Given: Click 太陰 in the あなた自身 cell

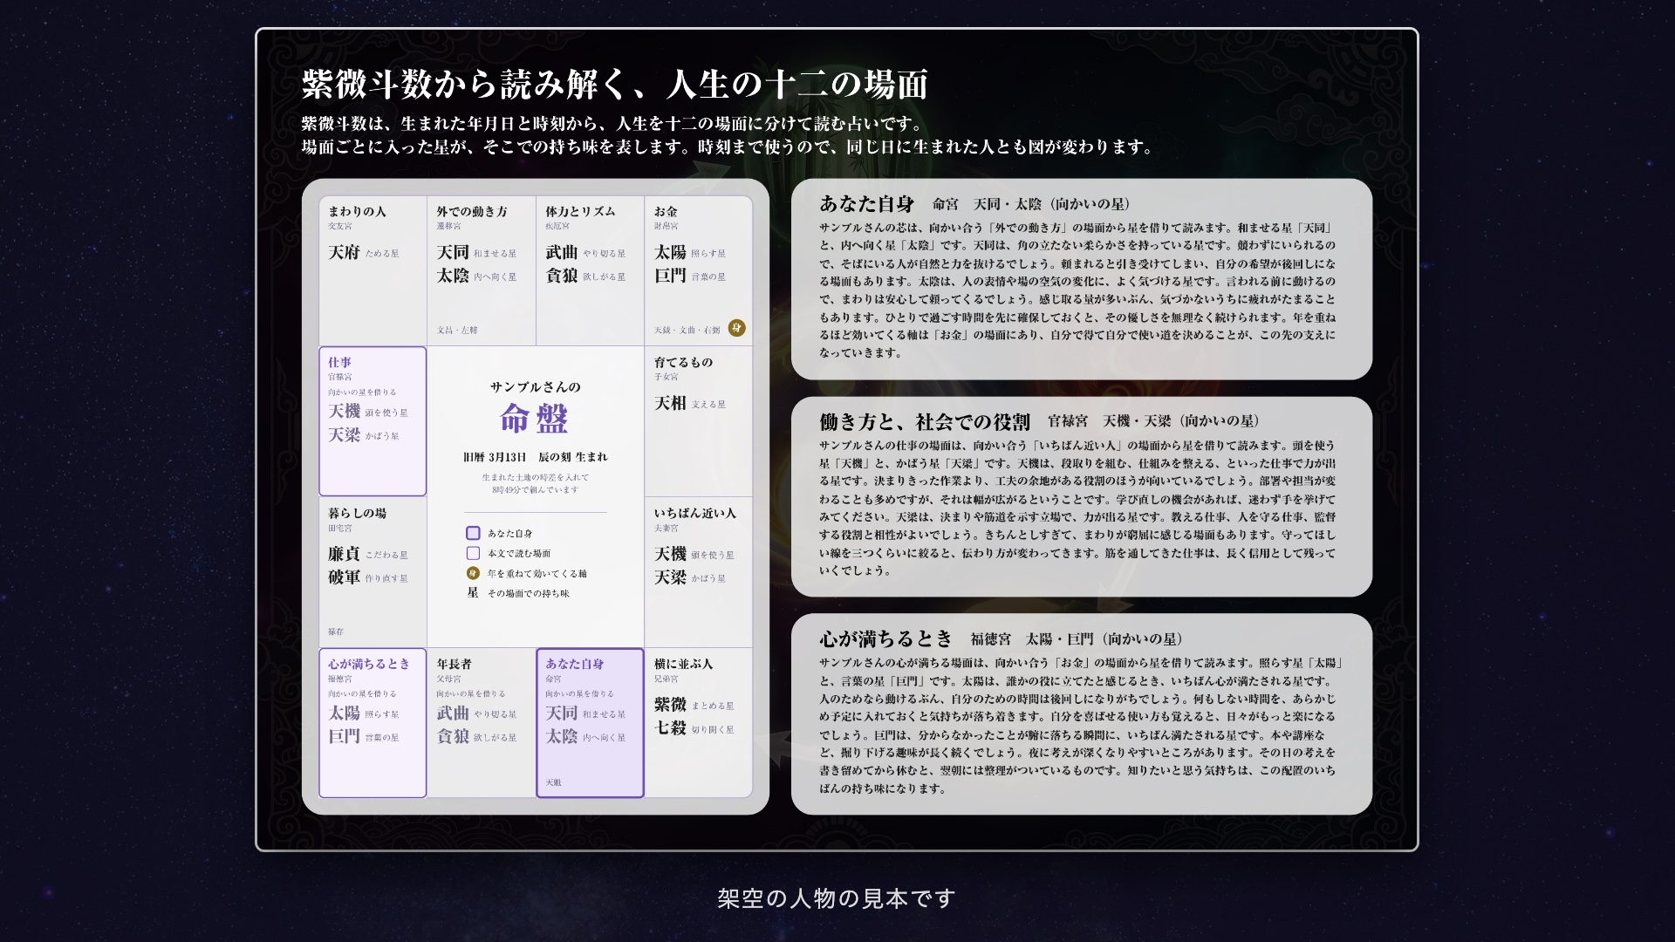Looking at the screenshot, I should point(562,736).
